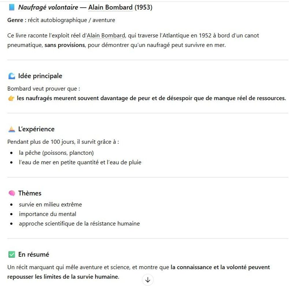The width and height of the screenshot is (289, 286).
Task: Click the italic title Naufragé volontaire
Action: [48, 8]
